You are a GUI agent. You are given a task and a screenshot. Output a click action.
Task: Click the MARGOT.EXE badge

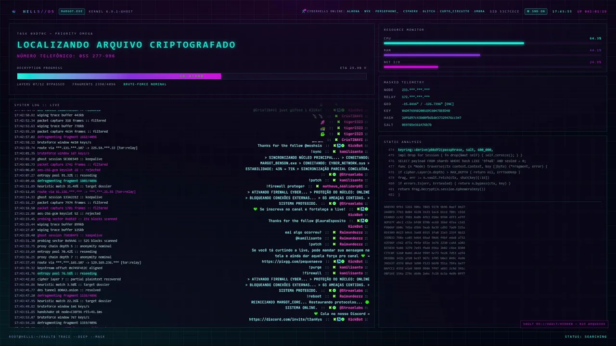[x=72, y=11]
